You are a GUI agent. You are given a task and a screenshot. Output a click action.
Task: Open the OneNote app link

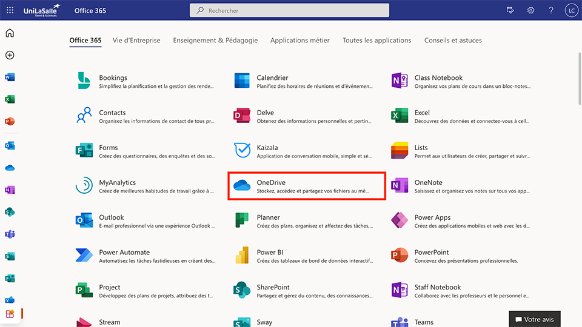pos(460,186)
